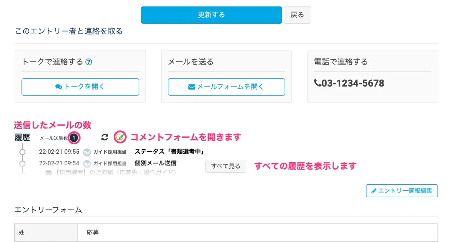Select the 個別メール送信 history entry

tap(155, 163)
